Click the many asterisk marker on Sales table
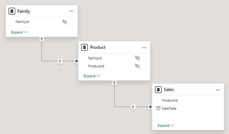The width and height of the screenshot is (229, 134). pos(150,107)
